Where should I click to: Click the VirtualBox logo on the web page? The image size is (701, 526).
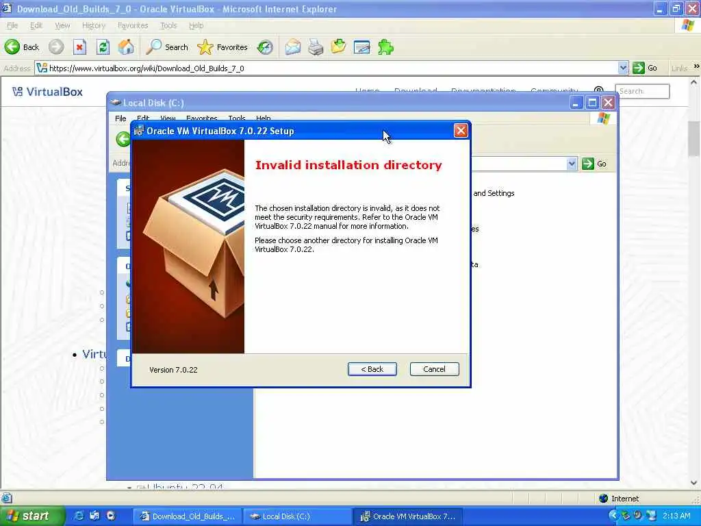point(47,92)
